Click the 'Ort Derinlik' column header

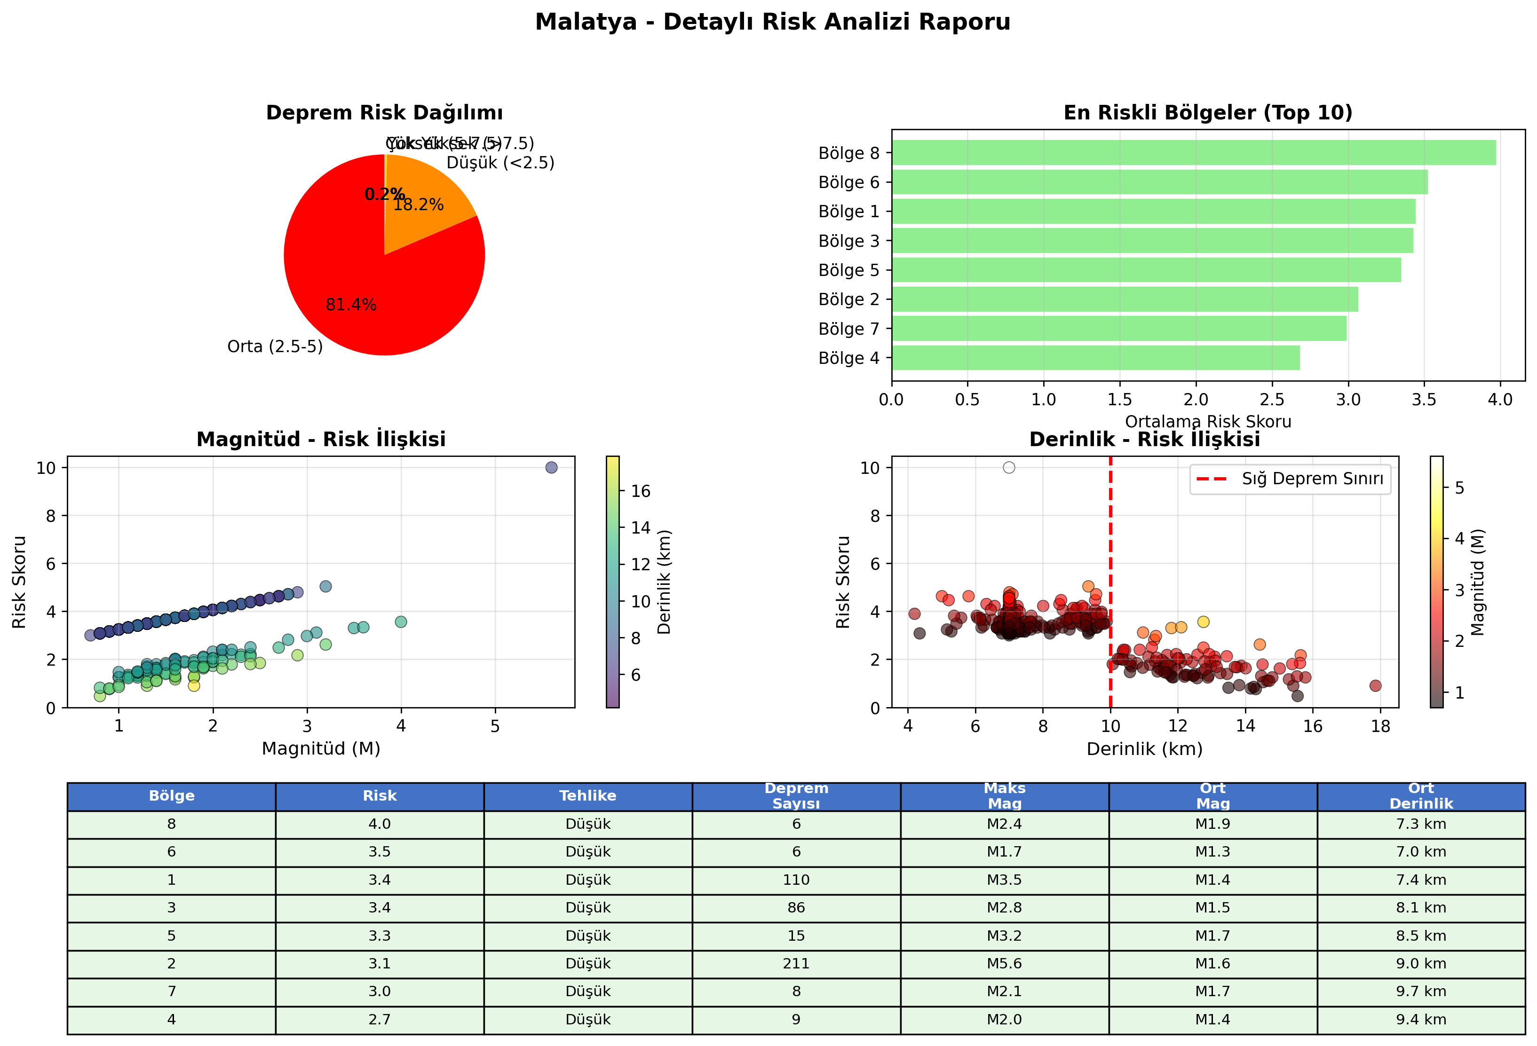point(1421,796)
